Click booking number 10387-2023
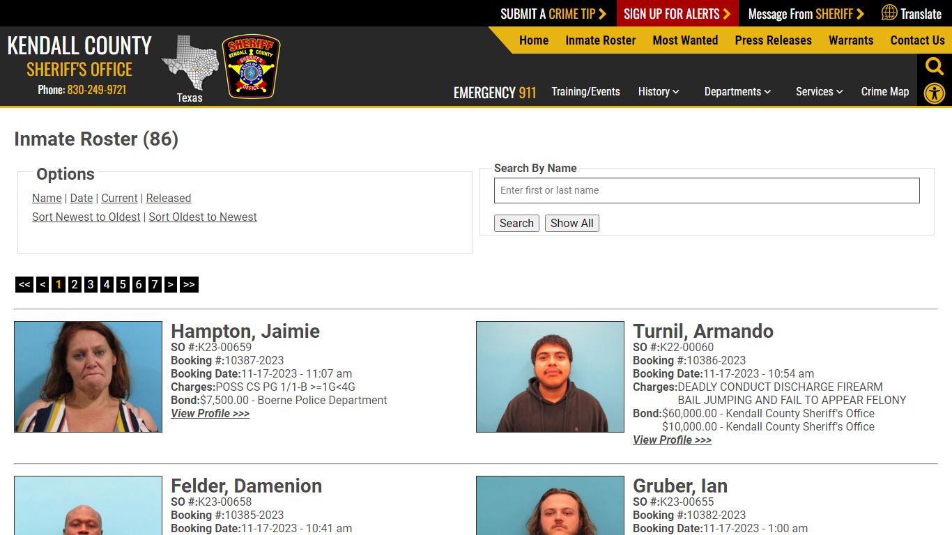Viewport: 952px width, 535px height. [254, 360]
